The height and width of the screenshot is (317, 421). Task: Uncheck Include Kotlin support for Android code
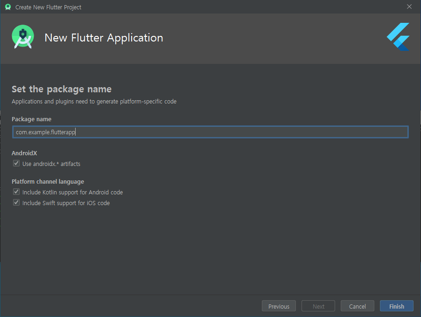pyautogui.click(x=16, y=192)
